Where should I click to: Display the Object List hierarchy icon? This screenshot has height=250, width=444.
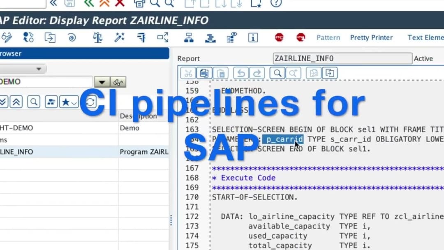(189, 37)
